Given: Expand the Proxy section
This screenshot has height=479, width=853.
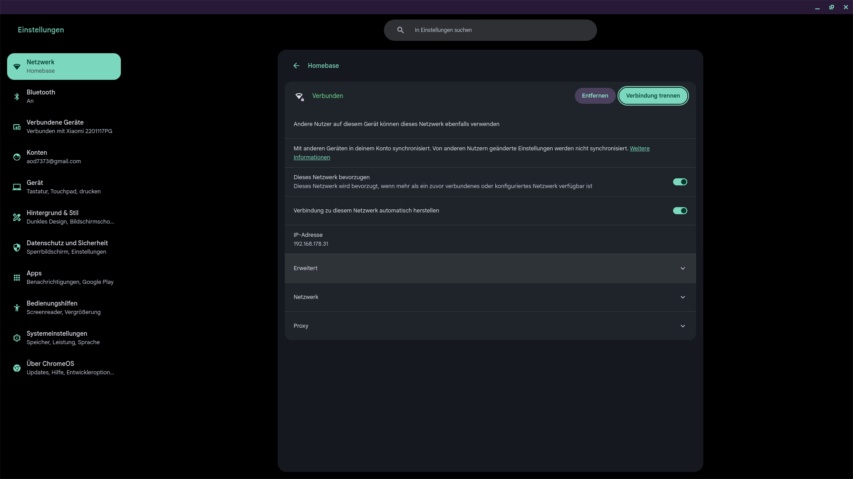Looking at the screenshot, I should click(x=682, y=326).
